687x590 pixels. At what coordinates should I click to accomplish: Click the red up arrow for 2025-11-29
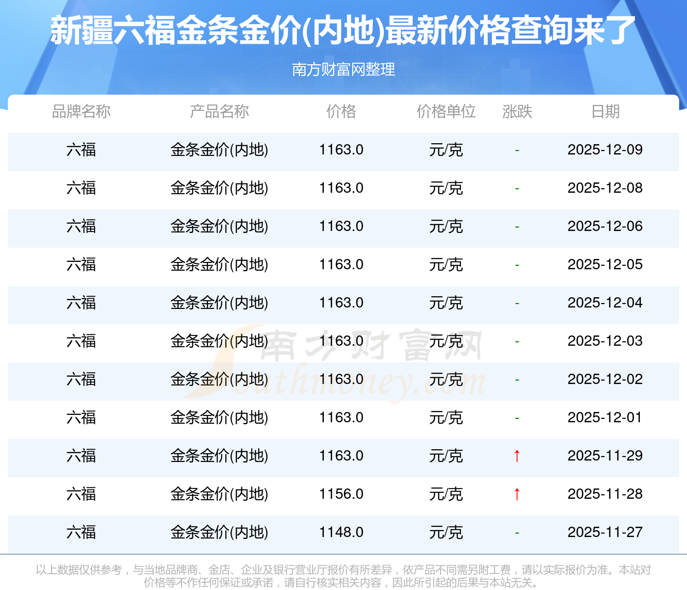[x=517, y=456]
